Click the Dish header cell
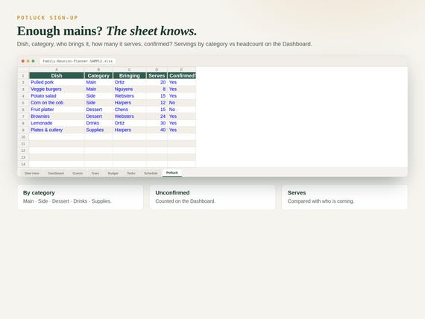 click(57, 75)
